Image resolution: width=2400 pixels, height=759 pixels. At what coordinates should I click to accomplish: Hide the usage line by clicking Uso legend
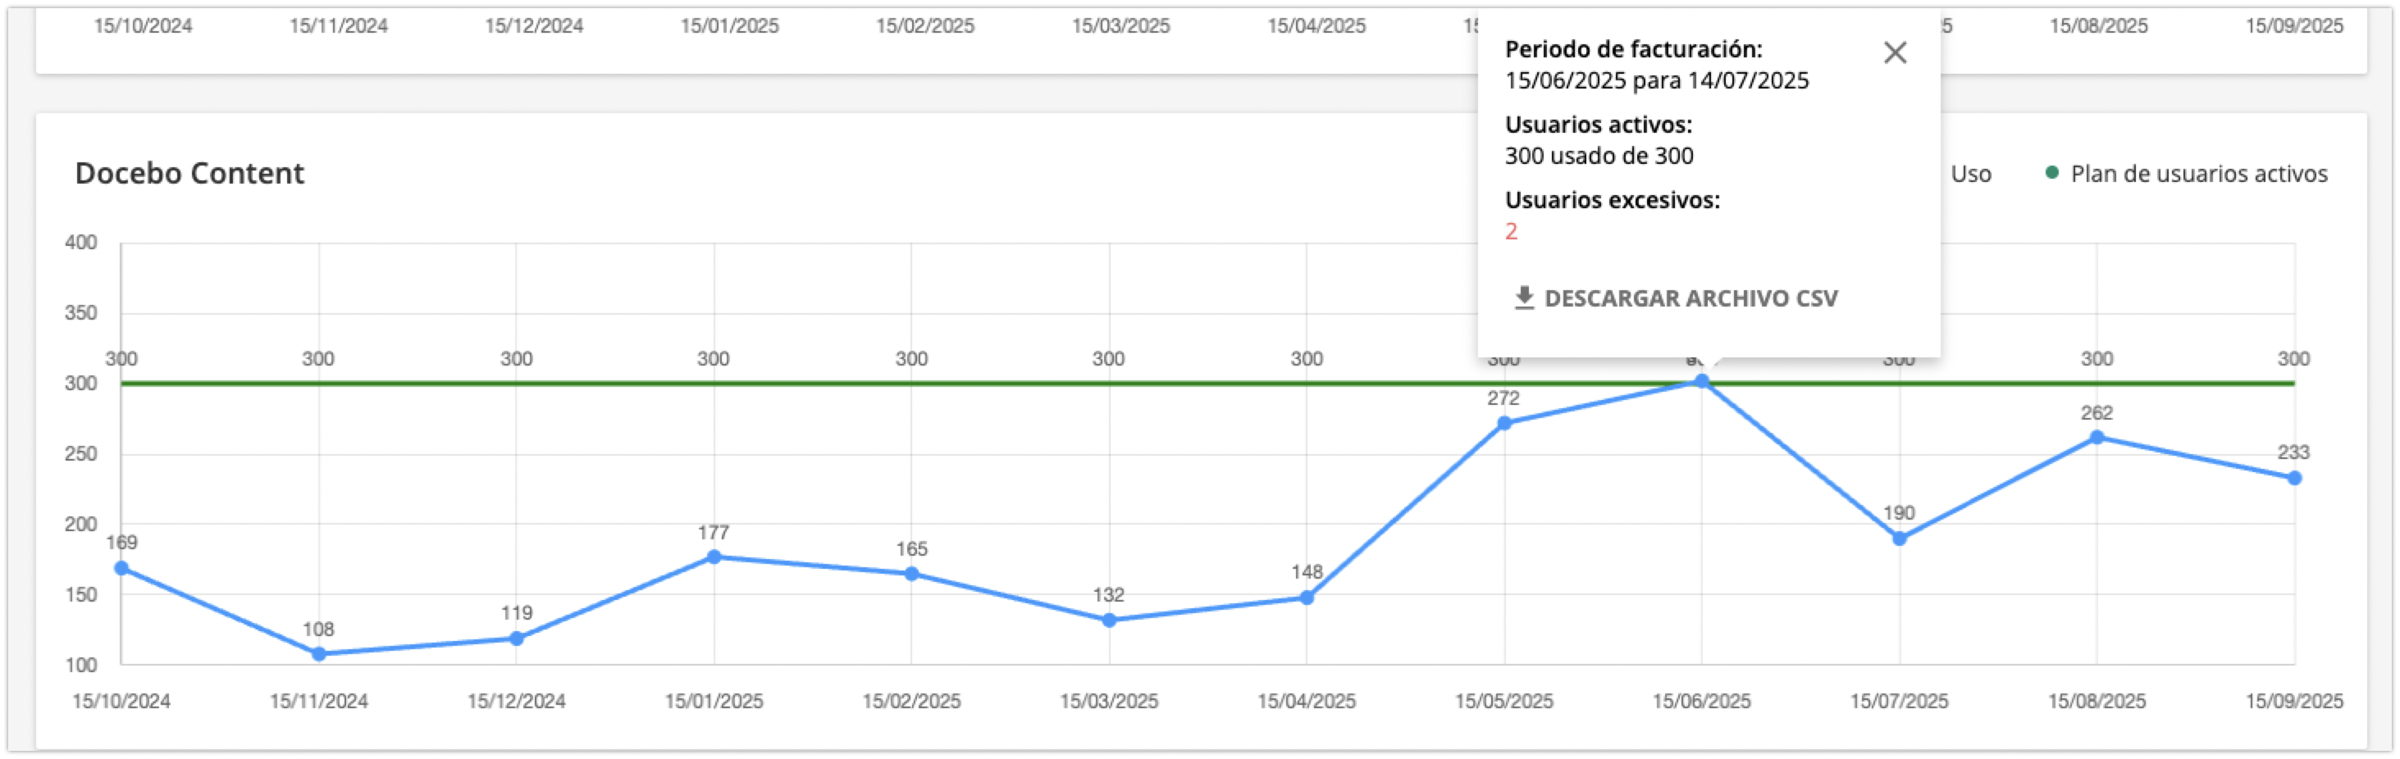click(x=1972, y=173)
